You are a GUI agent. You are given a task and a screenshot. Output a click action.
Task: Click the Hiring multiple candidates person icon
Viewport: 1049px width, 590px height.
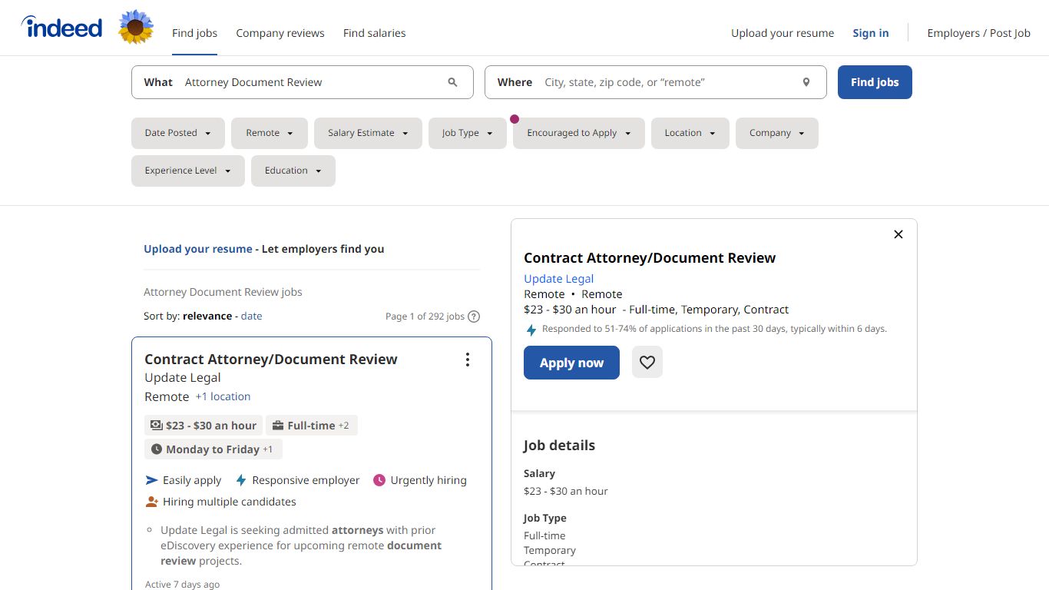click(151, 502)
